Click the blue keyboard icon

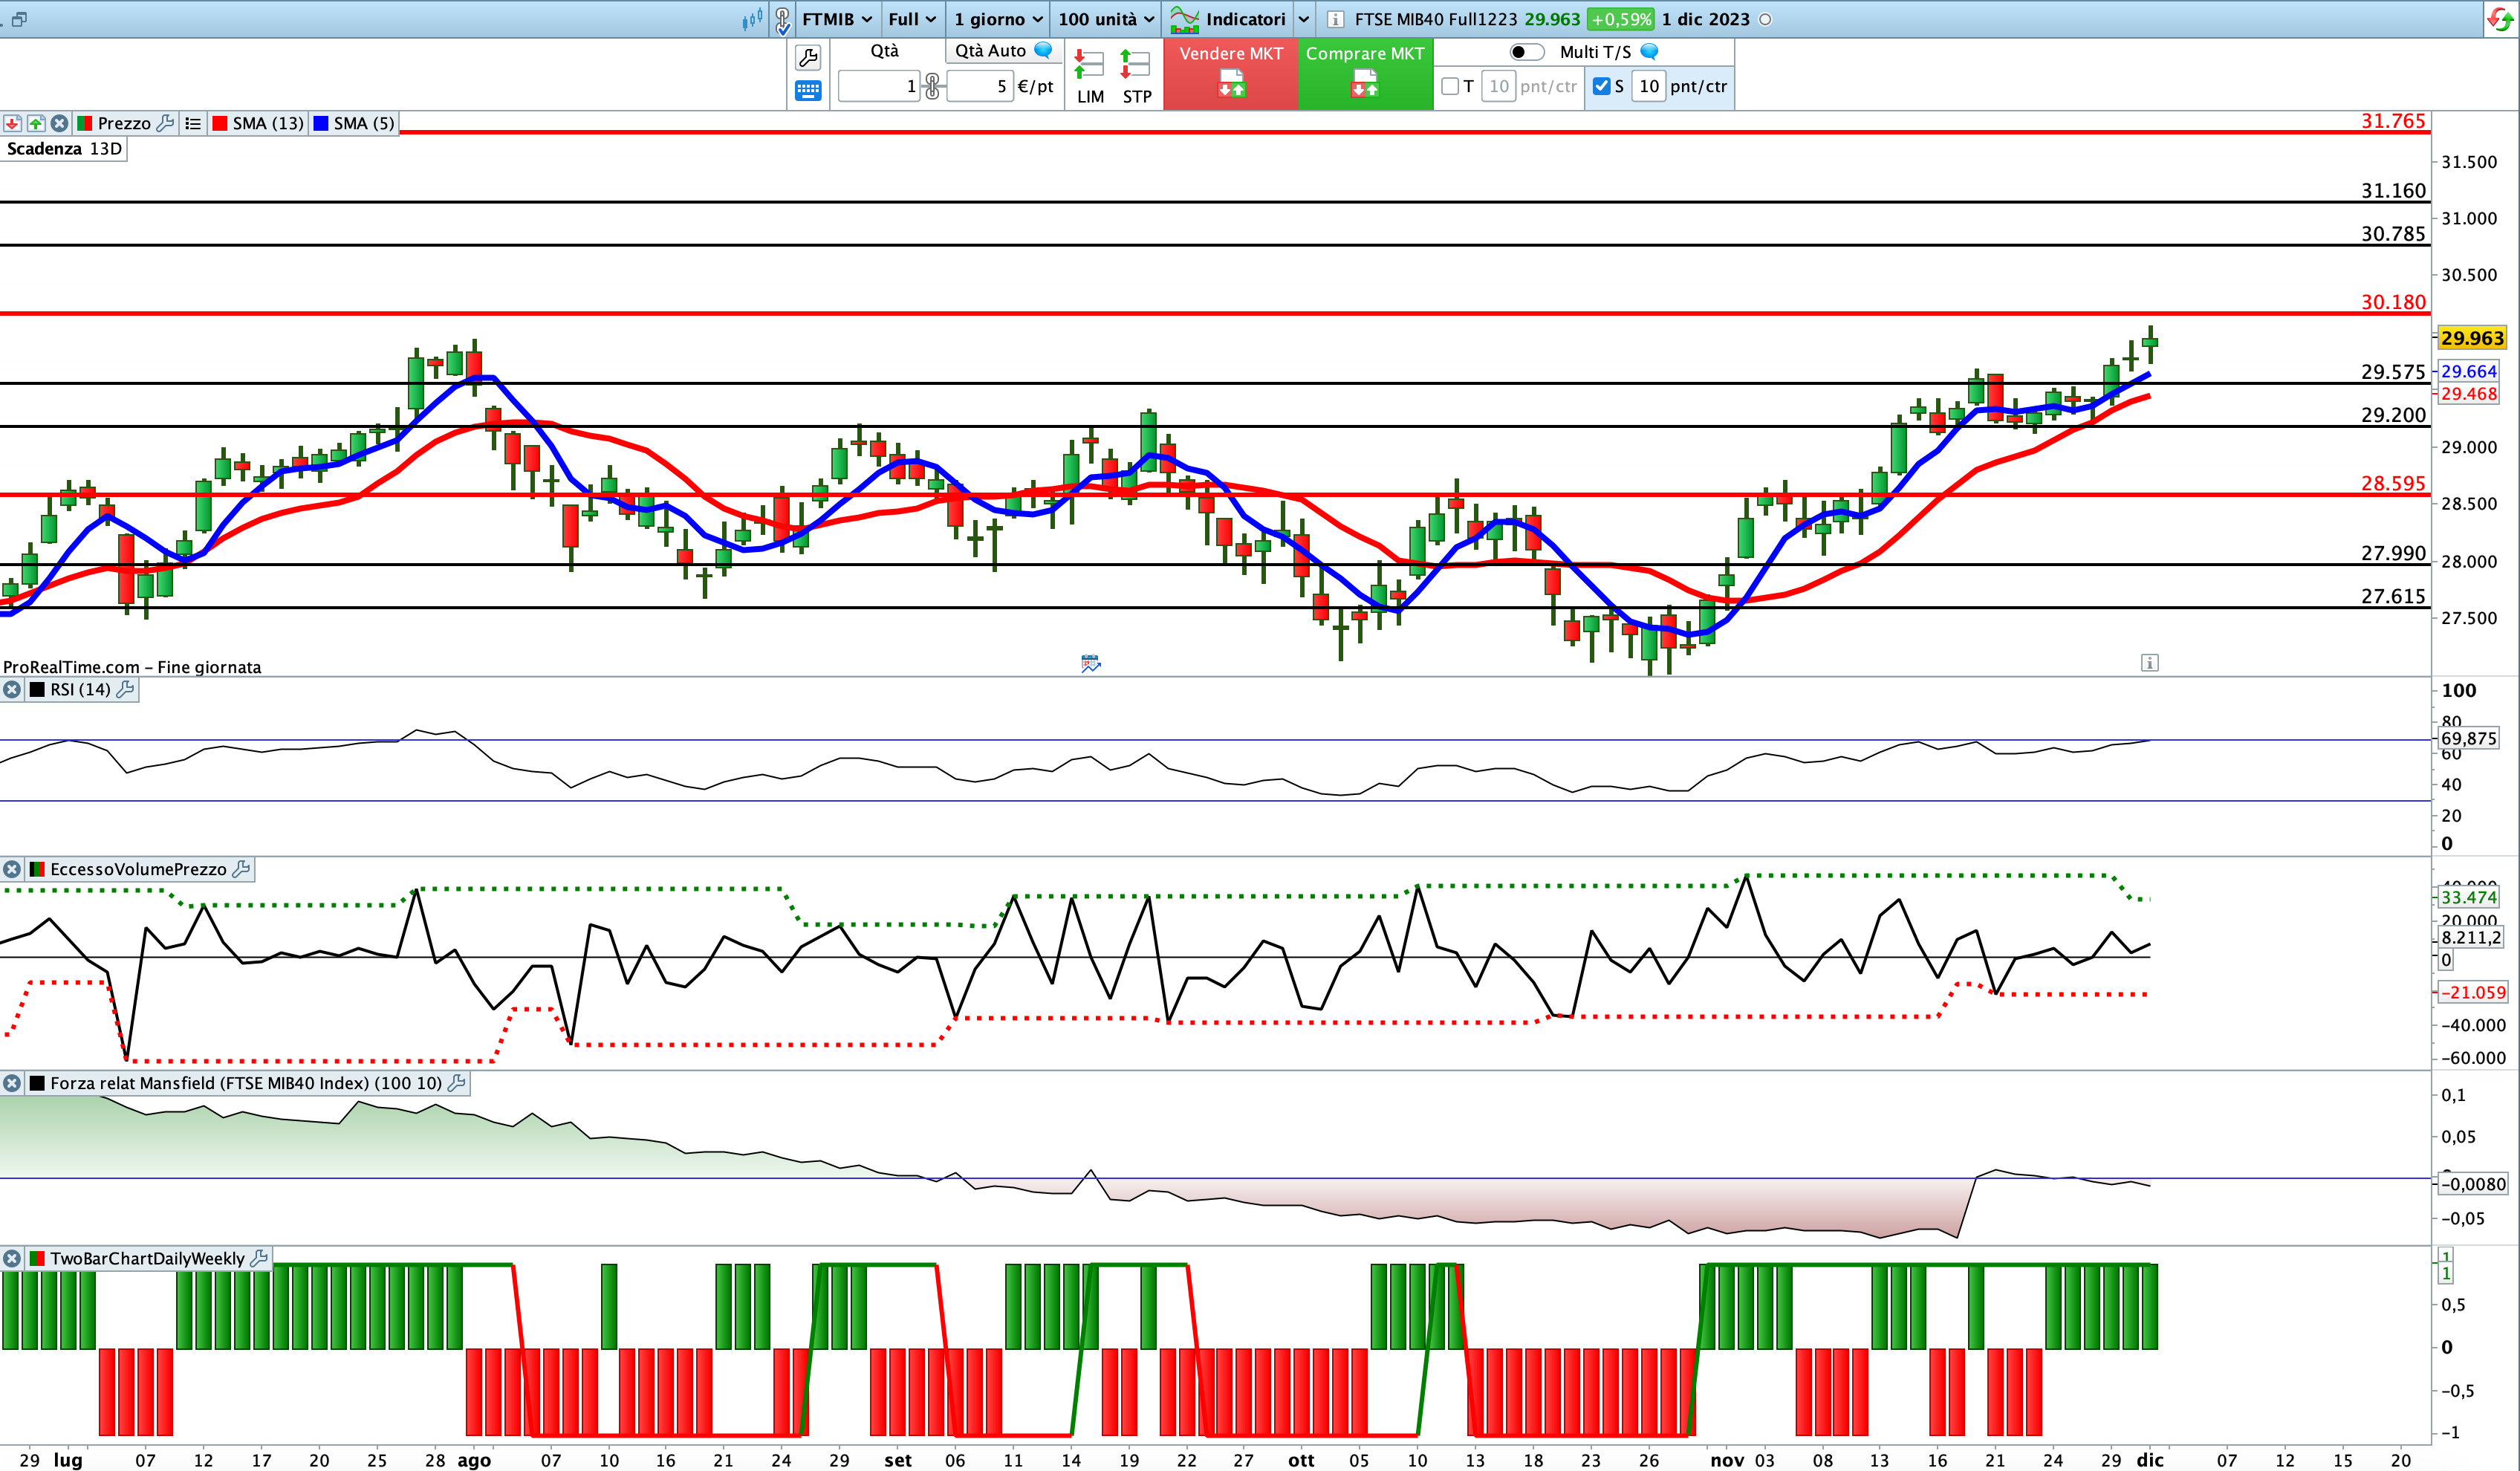point(808,91)
